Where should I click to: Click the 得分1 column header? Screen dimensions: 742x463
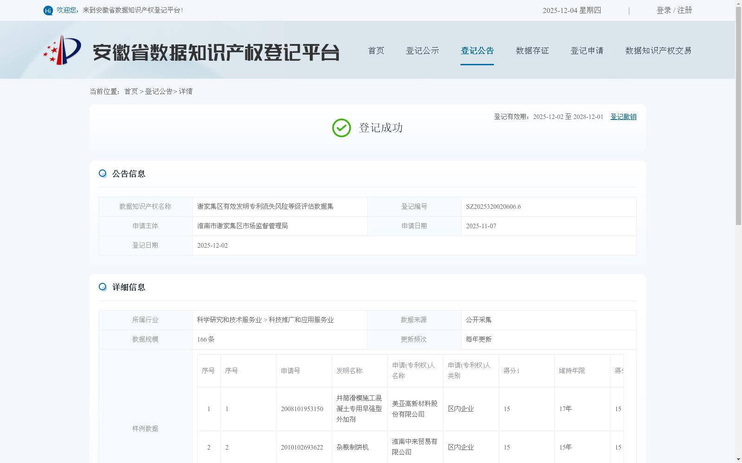(512, 371)
